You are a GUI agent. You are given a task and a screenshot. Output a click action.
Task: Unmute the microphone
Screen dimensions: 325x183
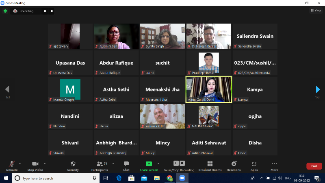pos(11,164)
